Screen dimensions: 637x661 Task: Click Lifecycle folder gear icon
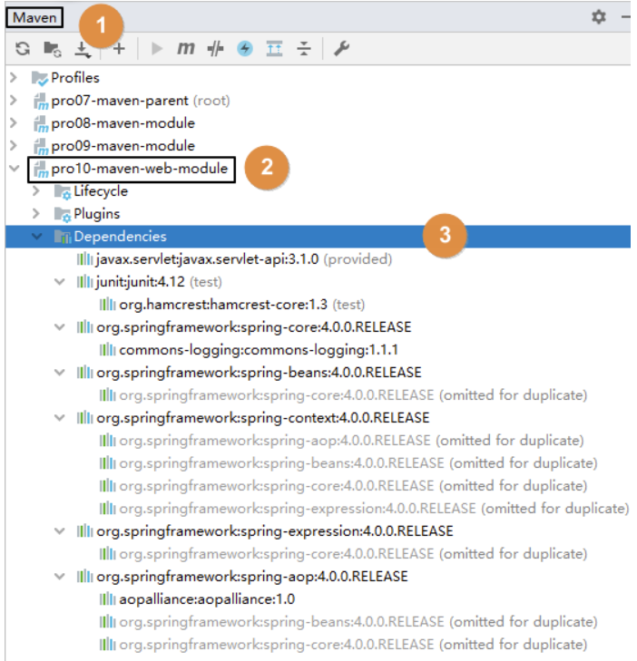coord(63,192)
